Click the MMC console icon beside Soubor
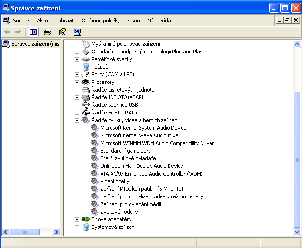This screenshot has width=302, height=248. point(6,21)
